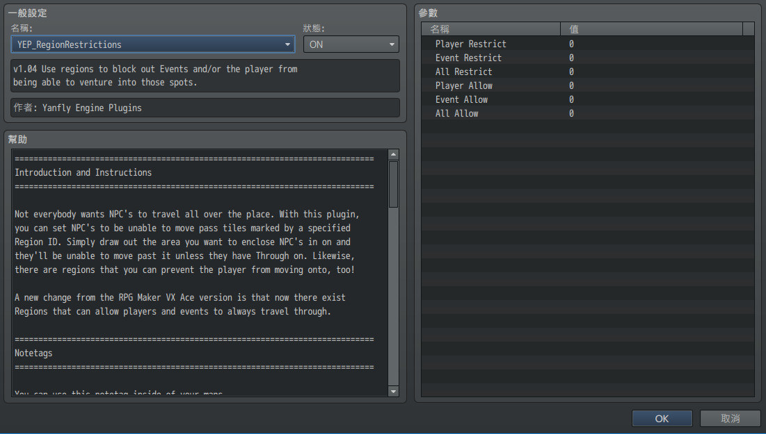The image size is (766, 434).
Task: Select the Event Restrict parameter row
Action: pyautogui.click(x=468, y=58)
